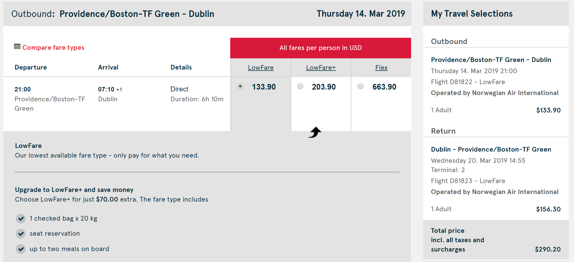Click the checkmark icon beside meals on board
This screenshot has width=574, height=262.
click(x=21, y=249)
